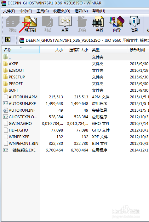Select the PESOFT folder icon
This screenshot has height=222, width=149.
5,84
